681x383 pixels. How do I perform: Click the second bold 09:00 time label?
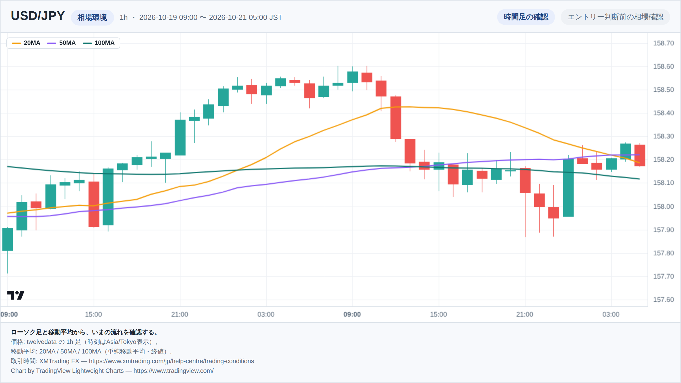pyautogui.click(x=352, y=314)
